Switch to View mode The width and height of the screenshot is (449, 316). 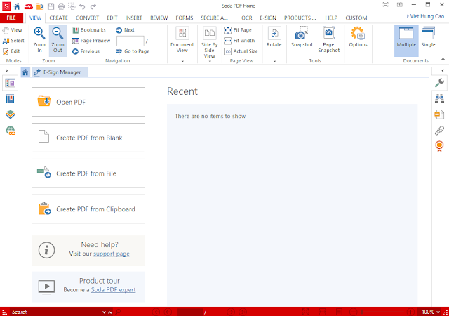coord(12,29)
